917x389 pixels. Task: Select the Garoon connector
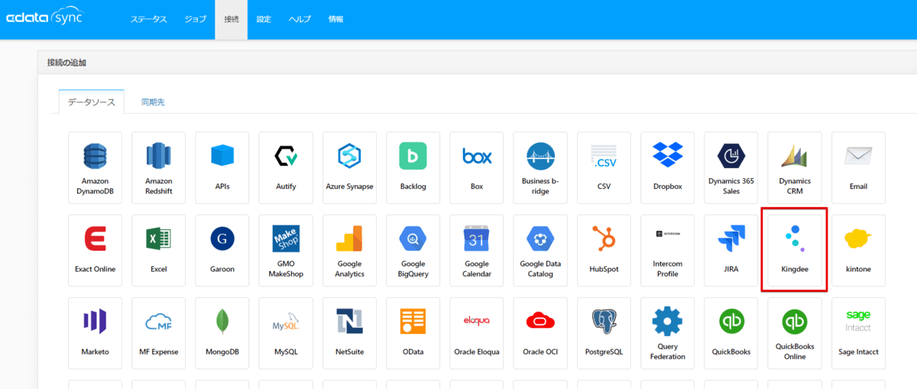[x=222, y=251]
